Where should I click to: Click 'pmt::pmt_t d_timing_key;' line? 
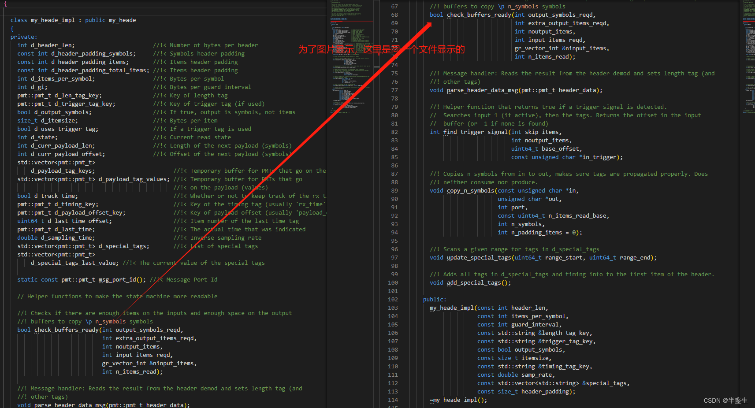click(x=58, y=204)
